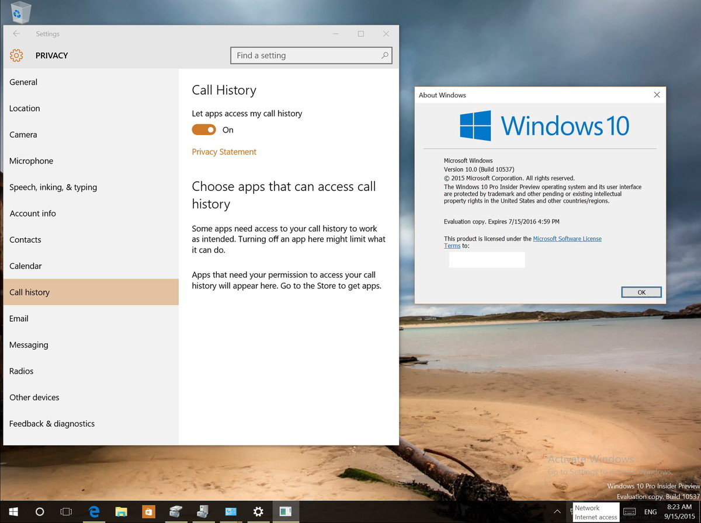
Task: Open Feedback & diagnostics settings
Action: coord(91,424)
